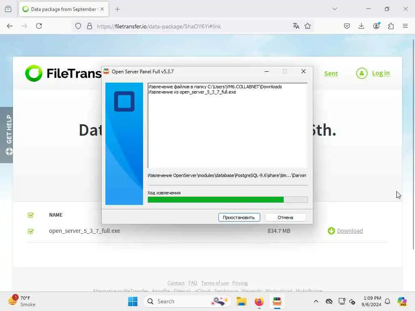This screenshot has height=311, width=415.
Task: Click the FileTransfer green logo
Action: 34,73
